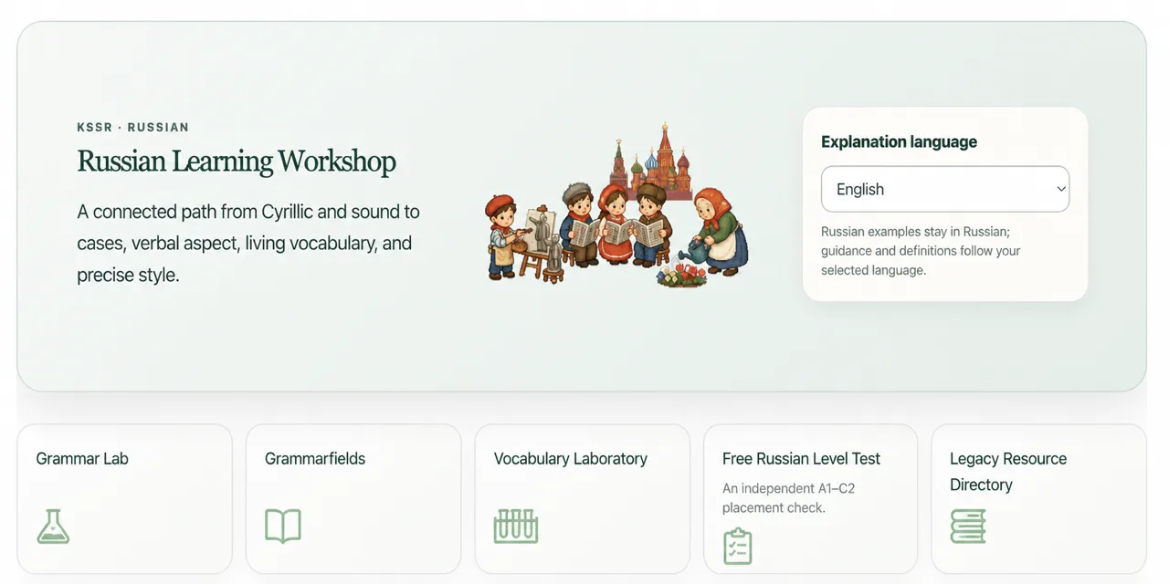Click the Grammarfields open book icon
This screenshot has height=584, width=1169.
tap(282, 527)
